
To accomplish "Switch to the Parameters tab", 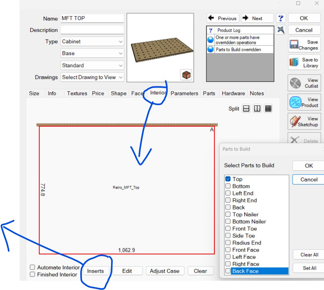I will pyautogui.click(x=184, y=93).
